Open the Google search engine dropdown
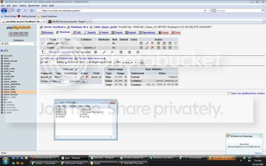 [215, 10]
